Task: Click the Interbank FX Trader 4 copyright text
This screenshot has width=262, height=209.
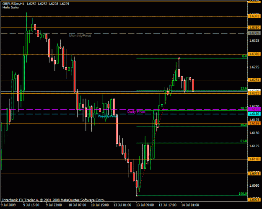Action: tap(53, 200)
